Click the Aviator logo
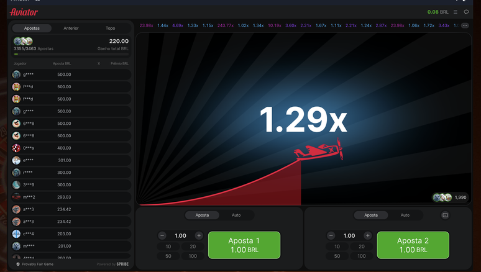This screenshot has width=481, height=272. pos(24,12)
